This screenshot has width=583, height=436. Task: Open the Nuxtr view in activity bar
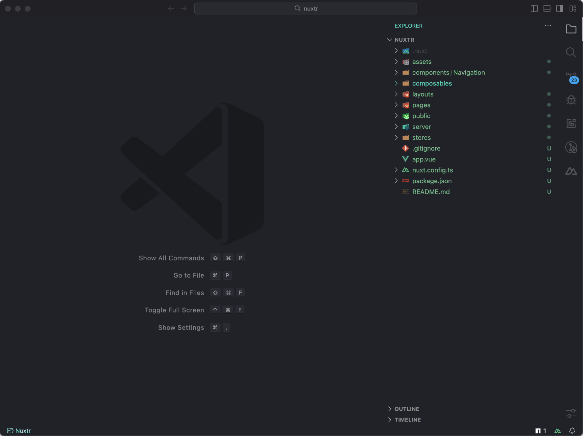click(x=571, y=171)
